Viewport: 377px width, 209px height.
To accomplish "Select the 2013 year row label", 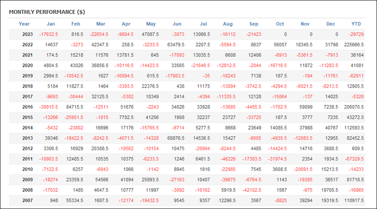I will [x=28, y=138].
